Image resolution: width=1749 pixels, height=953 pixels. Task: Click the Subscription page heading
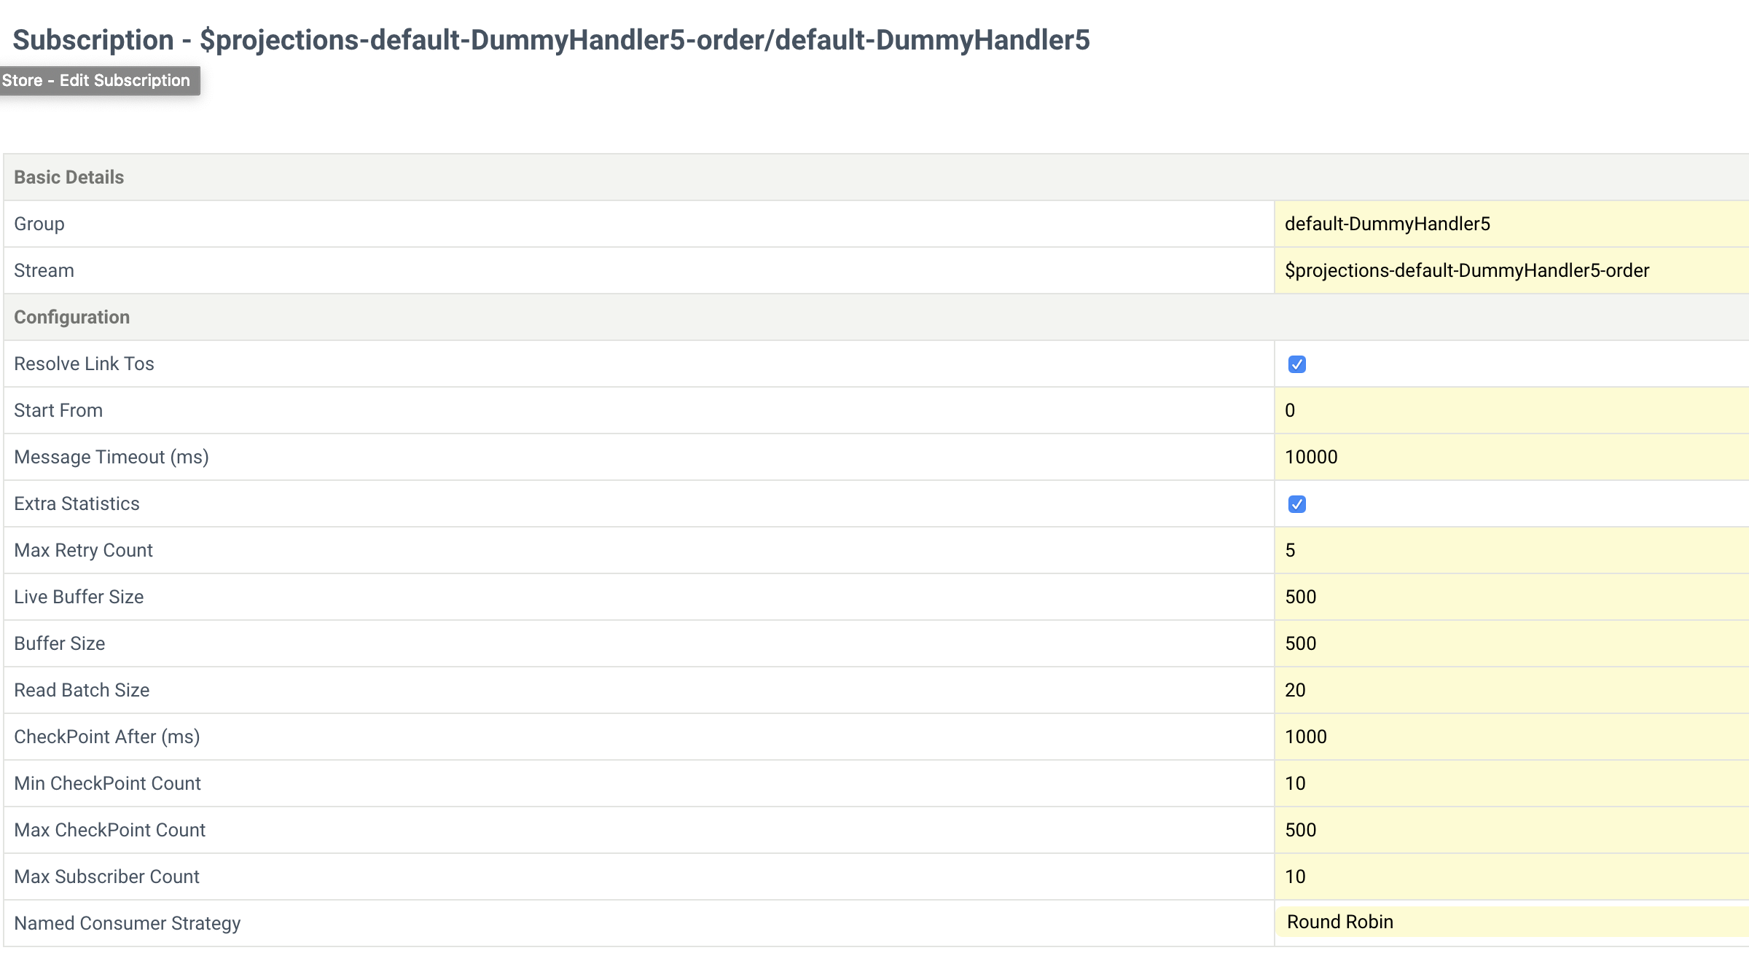[551, 40]
